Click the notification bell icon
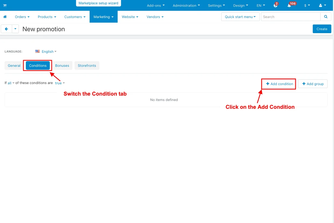The height and width of the screenshot is (223, 334). point(289,6)
